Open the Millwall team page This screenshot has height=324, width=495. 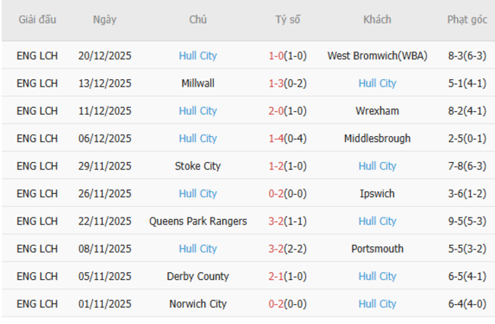pos(198,83)
